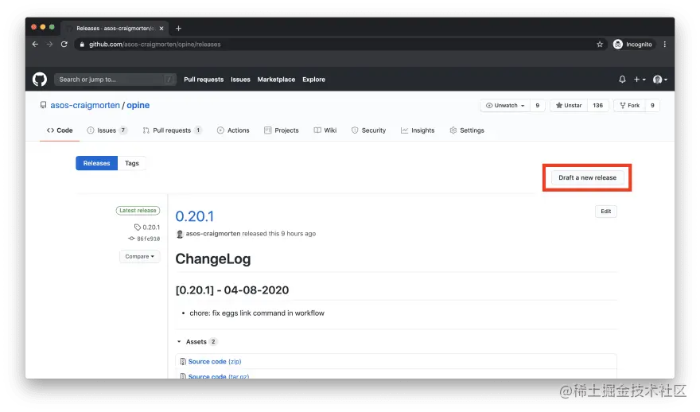Click the ChangeLog heading

coord(213,259)
